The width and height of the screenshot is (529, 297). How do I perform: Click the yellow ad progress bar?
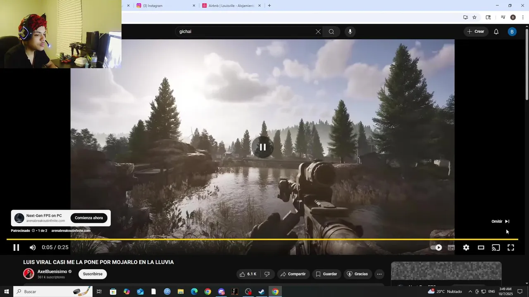point(262,239)
